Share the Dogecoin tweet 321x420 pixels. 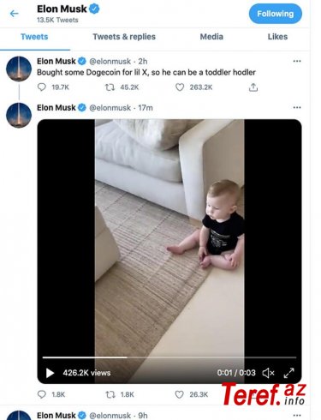(x=253, y=87)
